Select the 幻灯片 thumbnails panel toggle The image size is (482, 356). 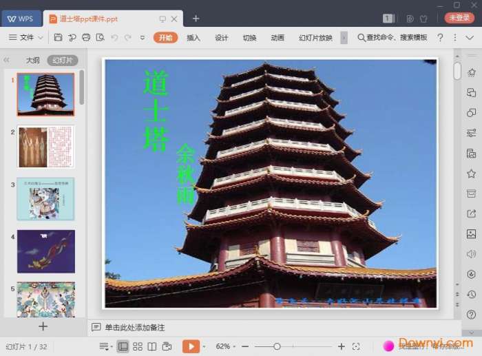coord(62,61)
